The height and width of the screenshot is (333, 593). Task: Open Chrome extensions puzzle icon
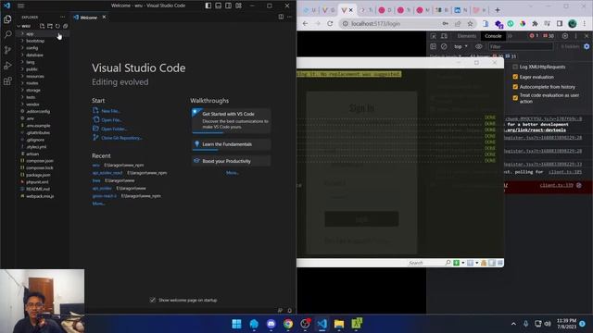535,23
